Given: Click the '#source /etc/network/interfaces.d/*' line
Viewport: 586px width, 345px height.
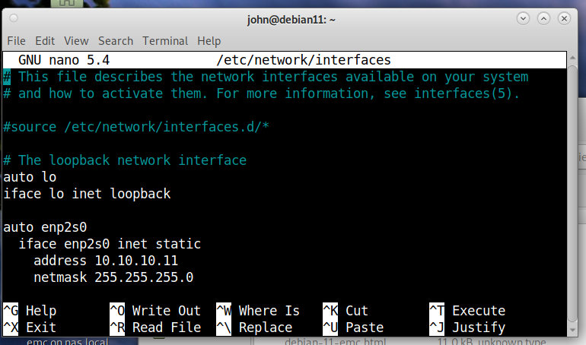Looking at the screenshot, I should click(136, 127).
